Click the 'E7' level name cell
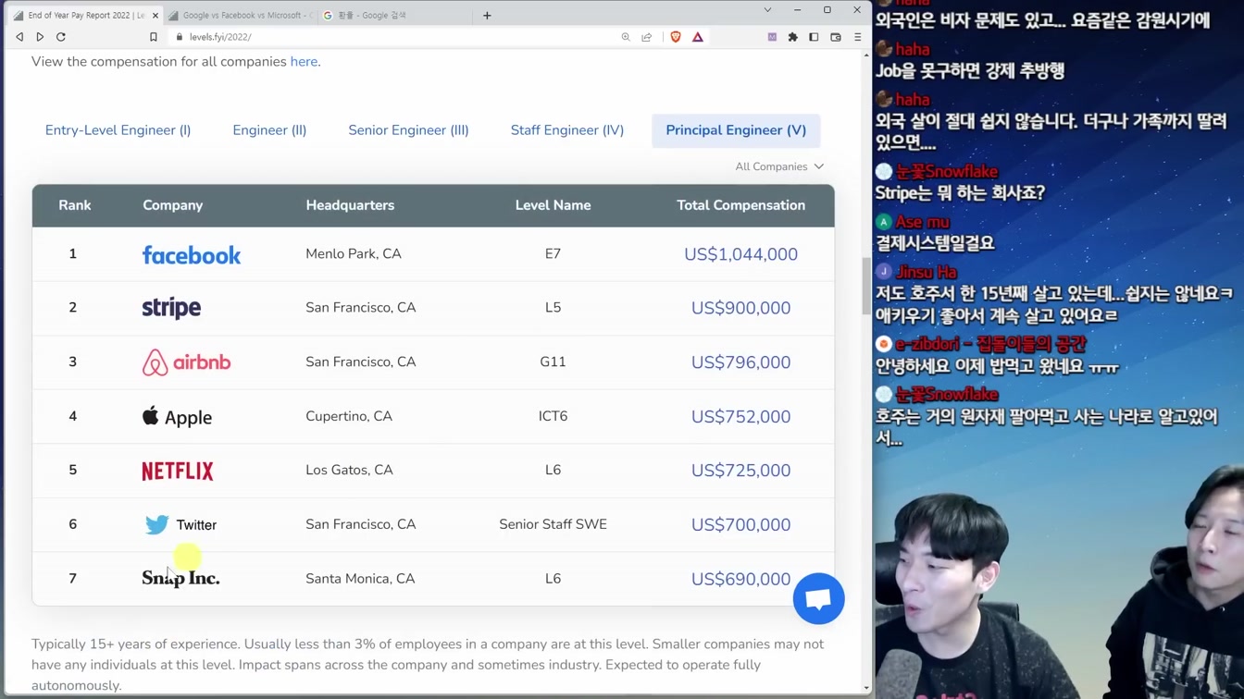This screenshot has width=1244, height=699. [554, 253]
